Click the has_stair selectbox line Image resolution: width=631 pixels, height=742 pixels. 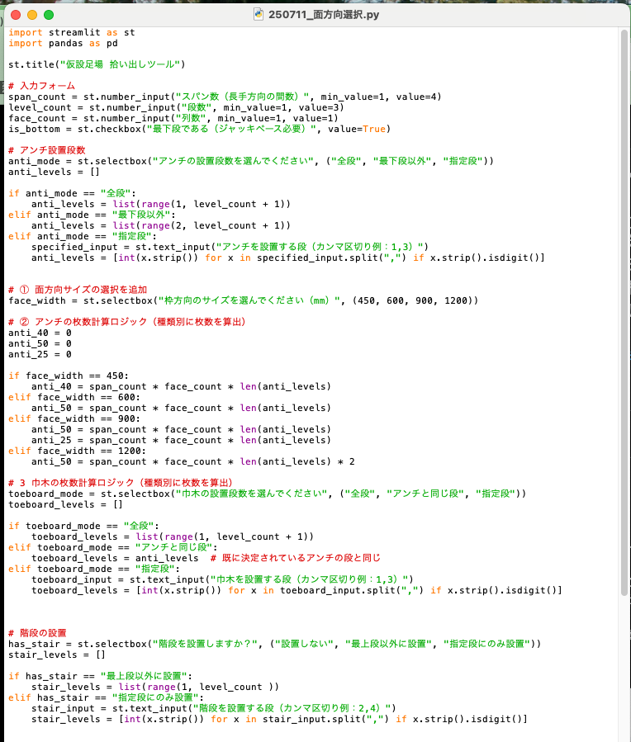coord(274,644)
